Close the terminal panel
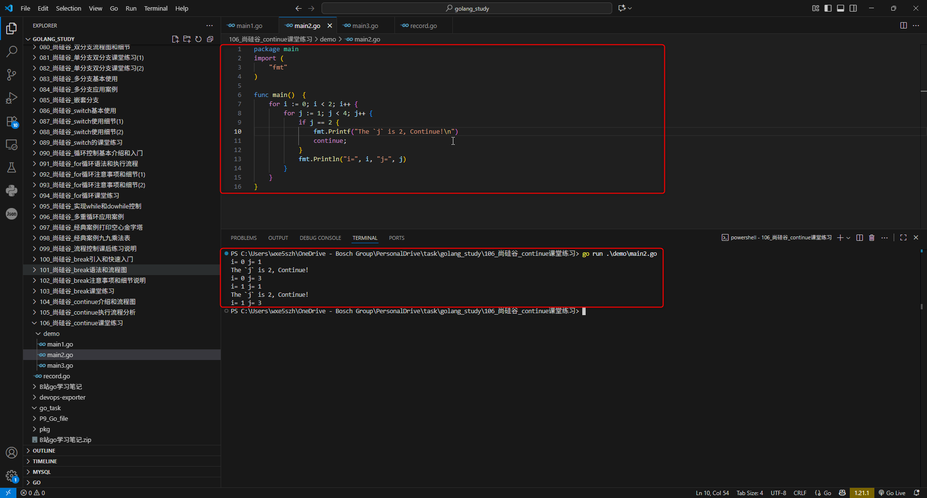The height and width of the screenshot is (498, 927). click(x=916, y=237)
